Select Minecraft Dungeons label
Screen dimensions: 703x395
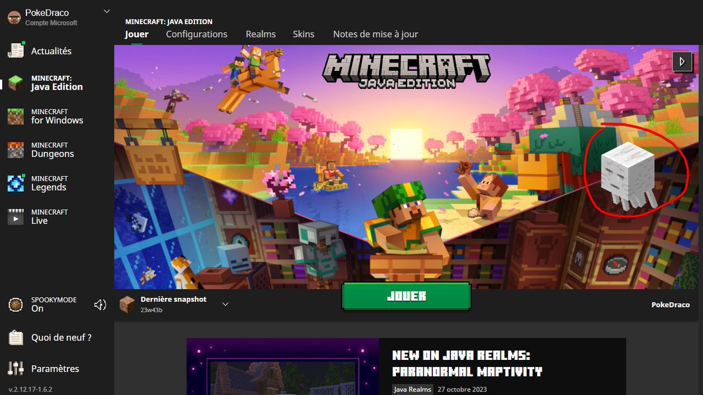coord(52,149)
